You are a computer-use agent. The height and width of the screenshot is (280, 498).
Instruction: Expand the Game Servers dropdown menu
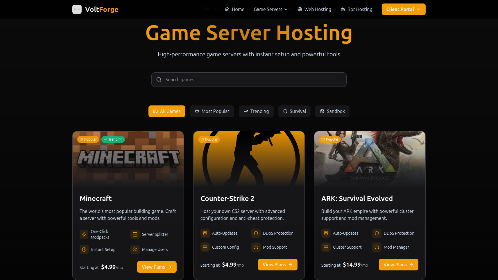[x=271, y=9]
